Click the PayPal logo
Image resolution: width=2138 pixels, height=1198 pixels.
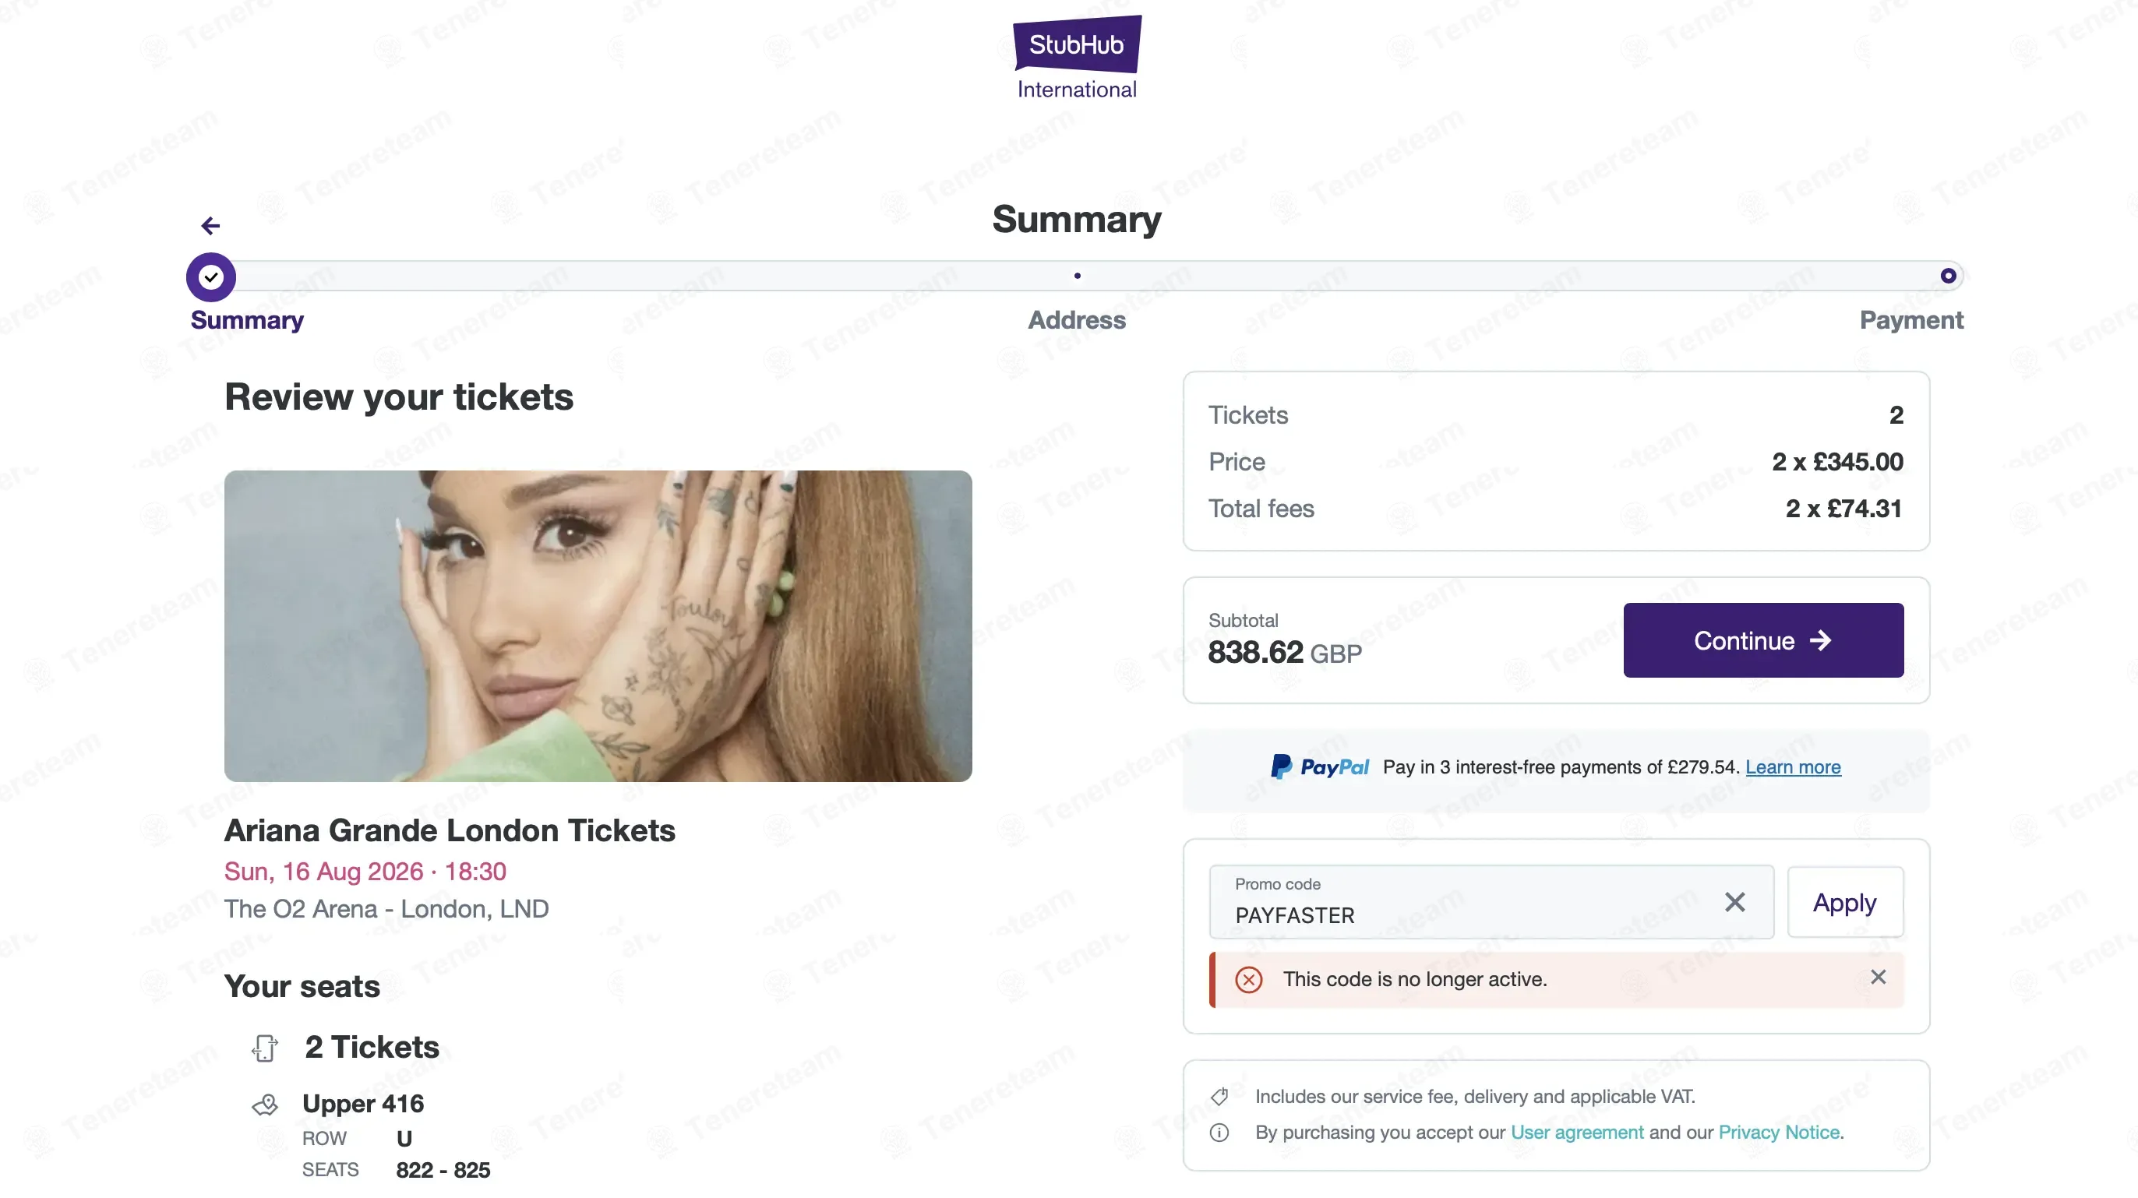(1320, 766)
